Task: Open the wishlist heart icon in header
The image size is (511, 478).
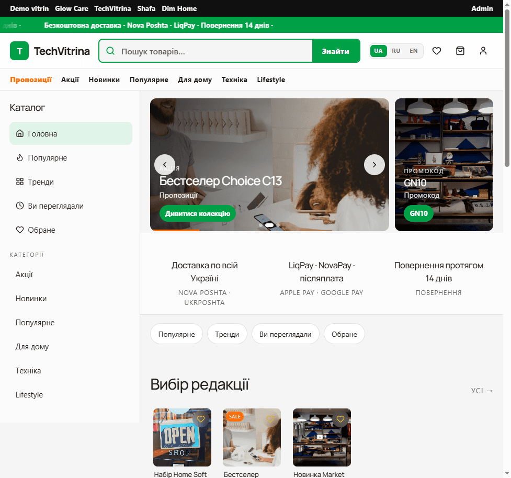Action: click(437, 51)
